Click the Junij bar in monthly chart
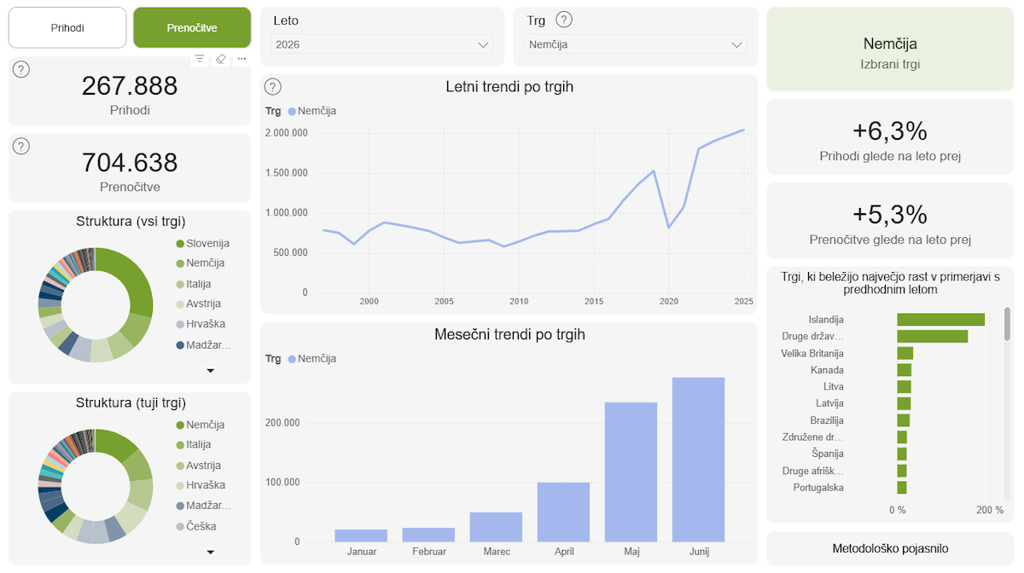 [698, 460]
